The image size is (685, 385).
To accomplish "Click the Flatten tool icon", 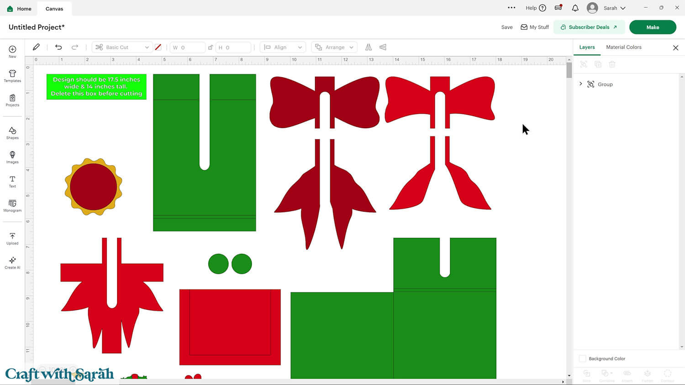I will click(647, 375).
